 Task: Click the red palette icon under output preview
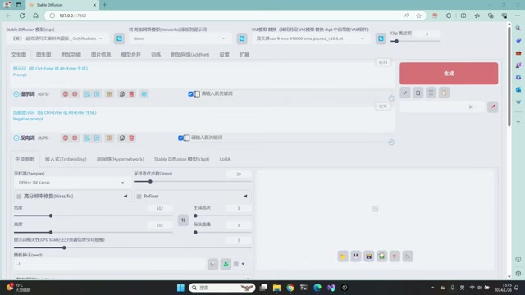click(395, 256)
